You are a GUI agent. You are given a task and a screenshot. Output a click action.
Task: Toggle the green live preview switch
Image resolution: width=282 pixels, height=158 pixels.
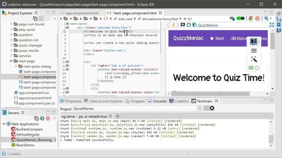click(x=240, y=18)
